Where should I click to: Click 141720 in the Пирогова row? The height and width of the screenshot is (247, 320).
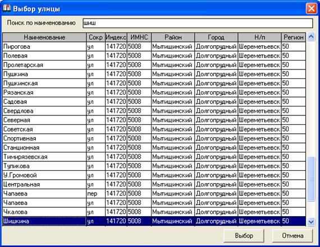click(116, 46)
